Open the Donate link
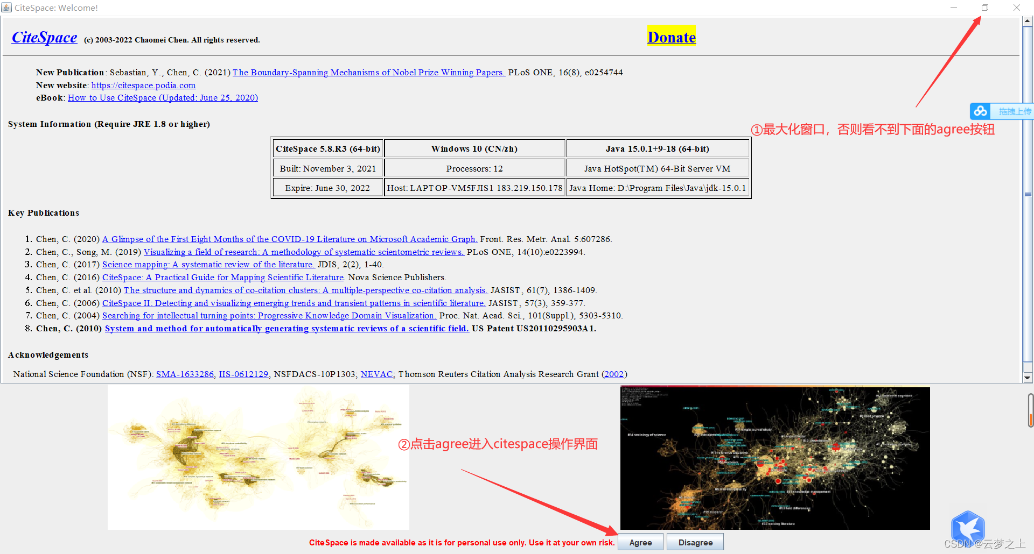The height and width of the screenshot is (554, 1034). 672,37
